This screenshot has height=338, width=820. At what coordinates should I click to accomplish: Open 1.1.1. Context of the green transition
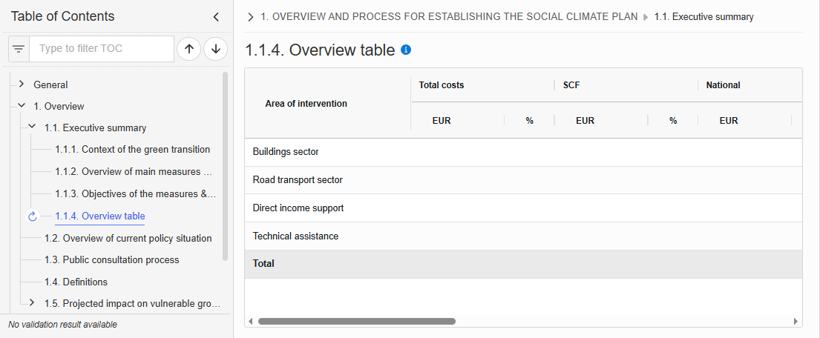(132, 150)
